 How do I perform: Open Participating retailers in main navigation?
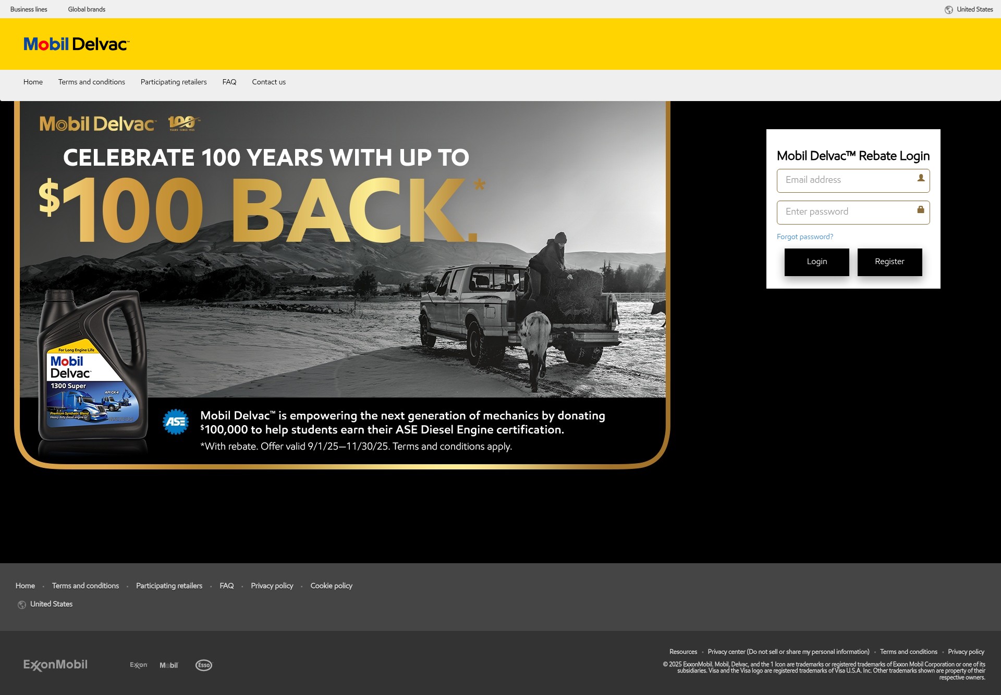click(x=174, y=82)
